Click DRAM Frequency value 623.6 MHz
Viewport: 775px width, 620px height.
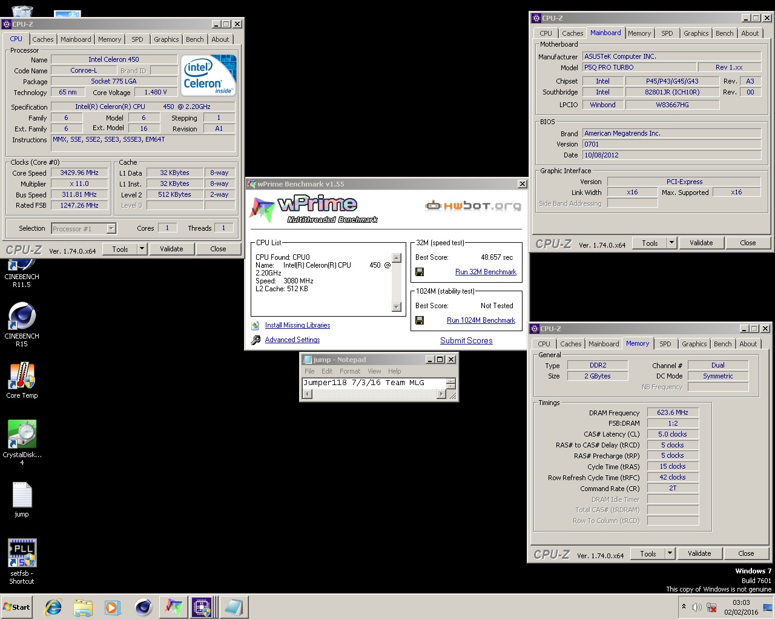point(673,412)
